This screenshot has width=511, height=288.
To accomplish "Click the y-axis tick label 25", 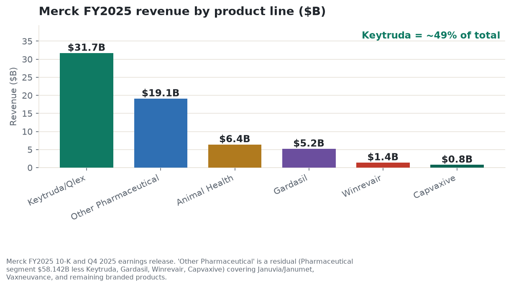I will pos(28,77).
